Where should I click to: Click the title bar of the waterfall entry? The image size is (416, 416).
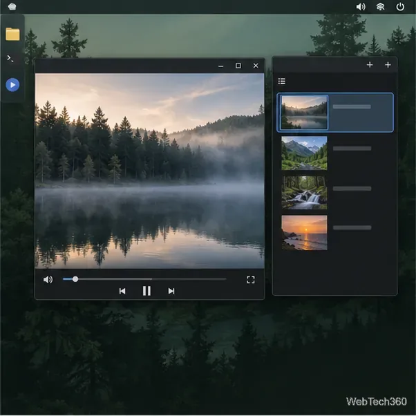[x=352, y=189]
